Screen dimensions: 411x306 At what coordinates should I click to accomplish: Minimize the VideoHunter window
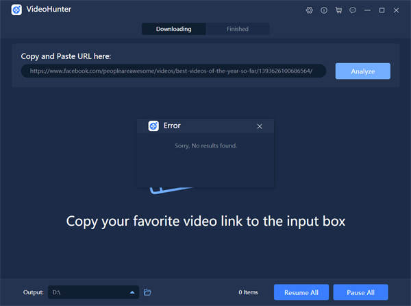tap(367, 10)
